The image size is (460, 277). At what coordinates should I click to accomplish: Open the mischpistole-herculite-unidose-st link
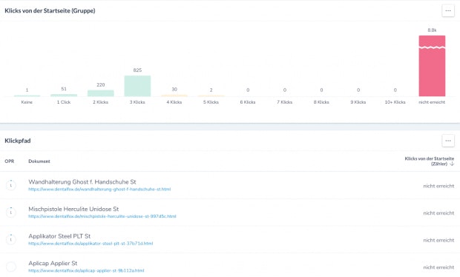pyautogui.click(x=102, y=216)
